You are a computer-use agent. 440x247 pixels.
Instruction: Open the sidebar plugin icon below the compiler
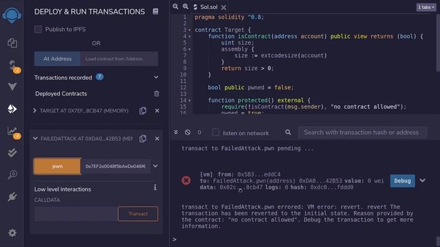point(12,87)
